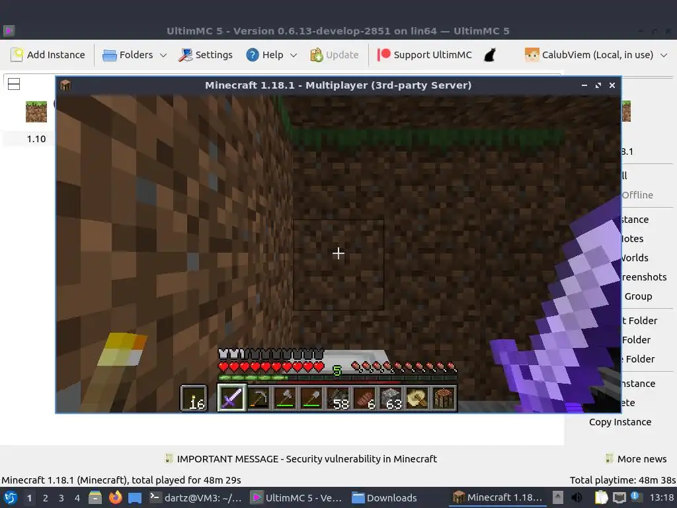
Task: Open the notification tray icon
Action: click(x=635, y=497)
